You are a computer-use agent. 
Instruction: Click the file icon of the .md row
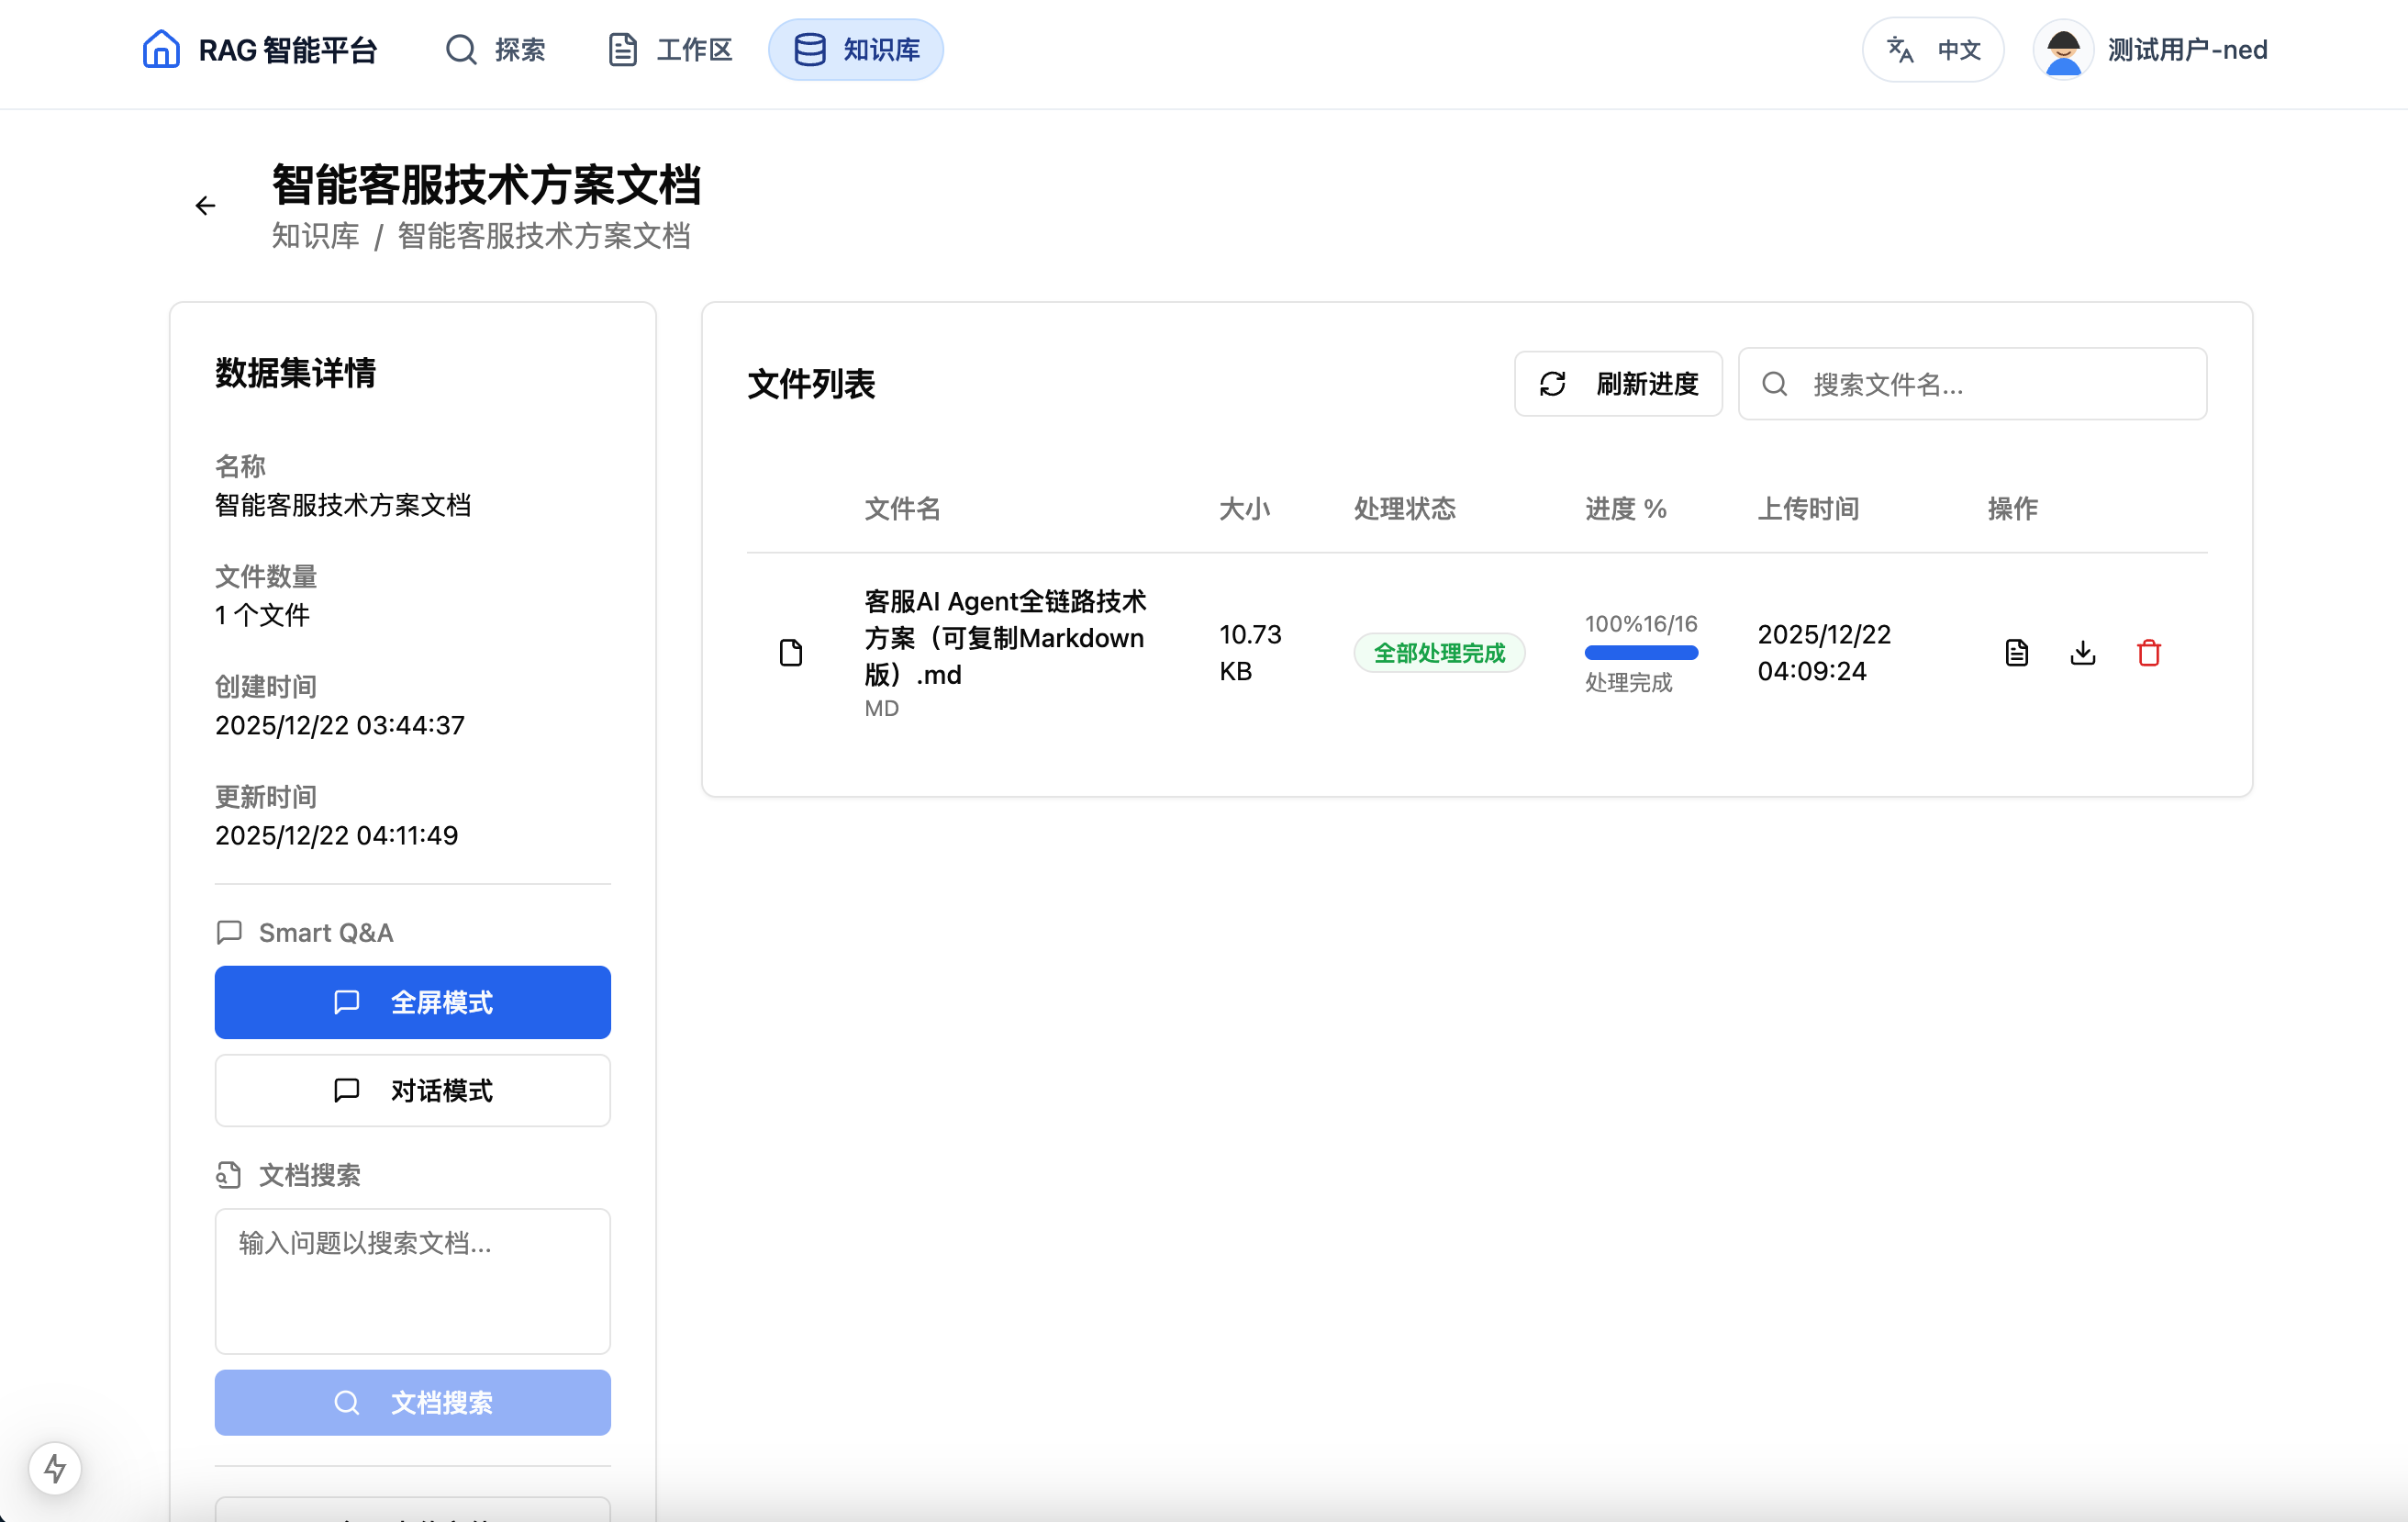click(791, 653)
